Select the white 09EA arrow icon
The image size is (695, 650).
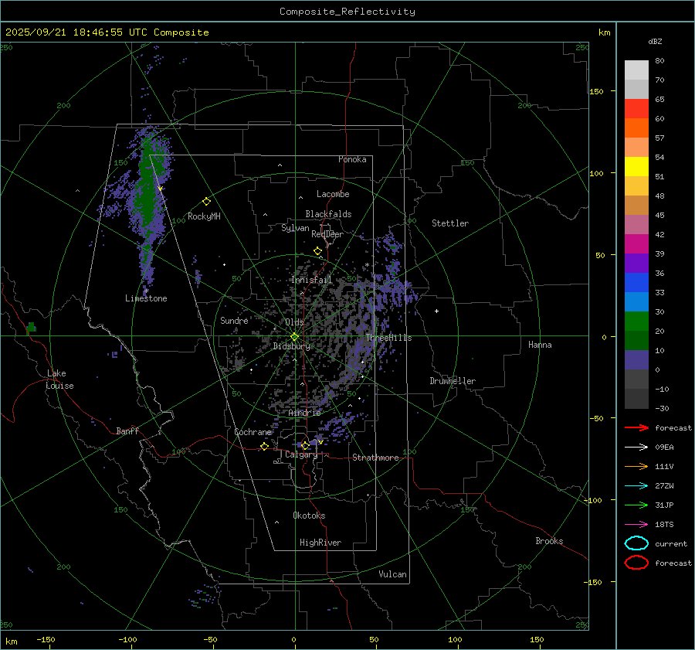(636, 447)
